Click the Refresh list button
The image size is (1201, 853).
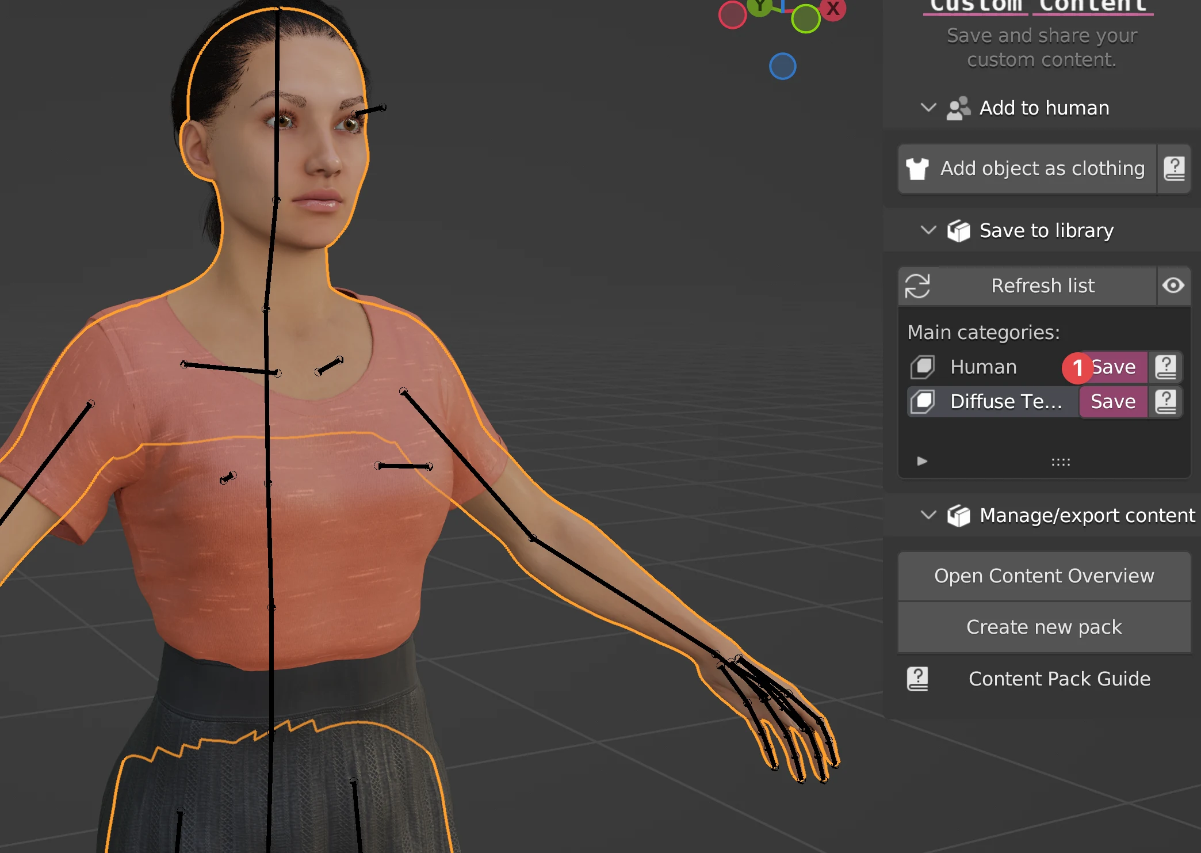click(x=1027, y=285)
